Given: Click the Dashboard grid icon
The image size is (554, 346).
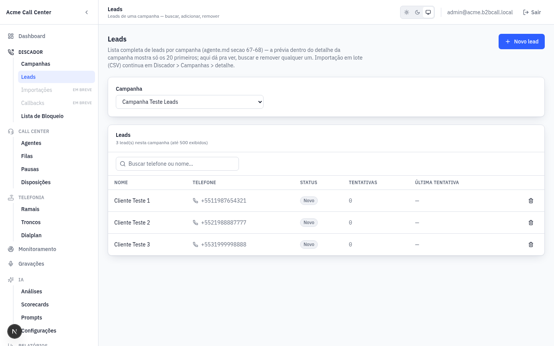Looking at the screenshot, I should [x=11, y=36].
